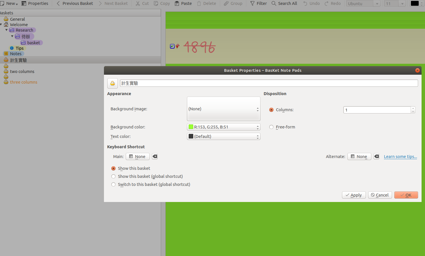This screenshot has height=256, width=425.
Task: Click the Paste toolbar button
Action: 183,3
